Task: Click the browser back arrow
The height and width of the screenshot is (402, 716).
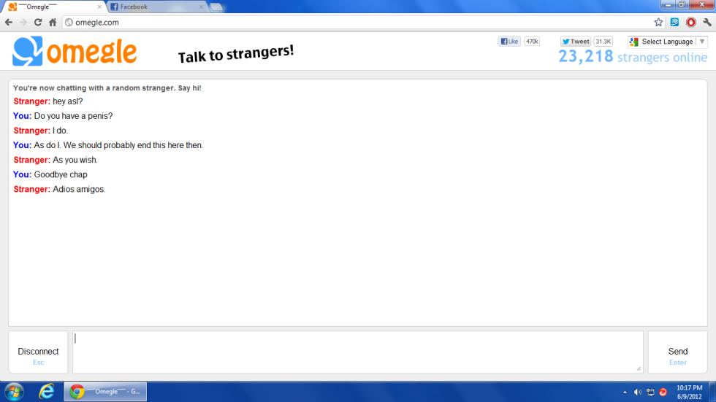Action: 9,23
